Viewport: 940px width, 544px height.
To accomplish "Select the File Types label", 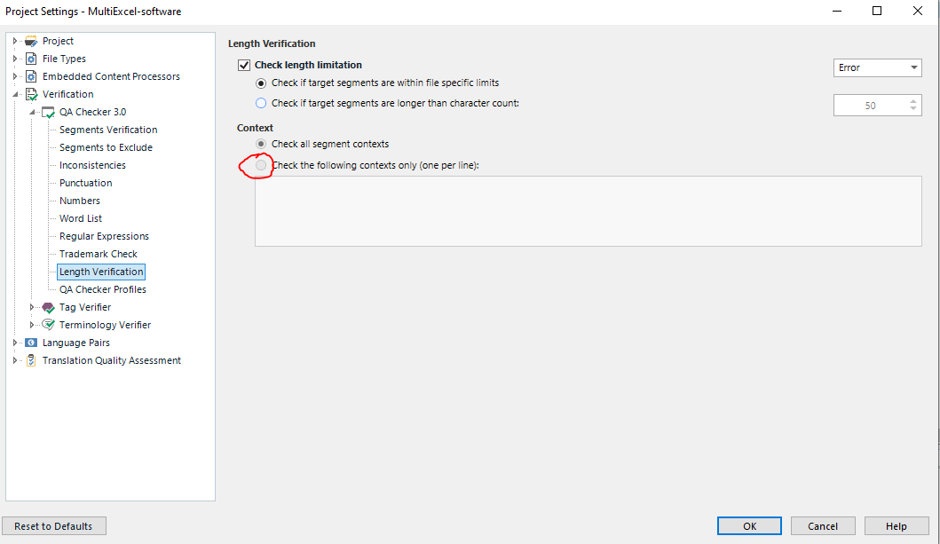I will (x=64, y=59).
